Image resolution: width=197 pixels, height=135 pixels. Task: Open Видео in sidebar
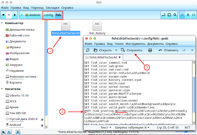coord(12,59)
